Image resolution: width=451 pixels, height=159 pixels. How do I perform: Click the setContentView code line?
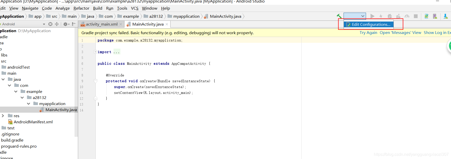153,93
